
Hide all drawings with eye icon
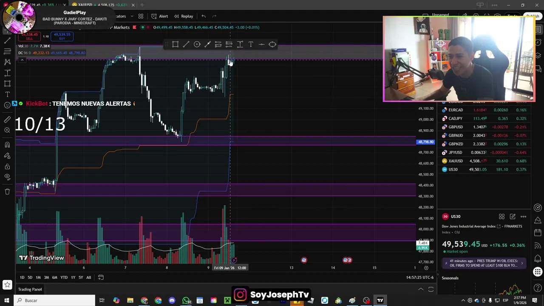pyautogui.click(x=7, y=177)
